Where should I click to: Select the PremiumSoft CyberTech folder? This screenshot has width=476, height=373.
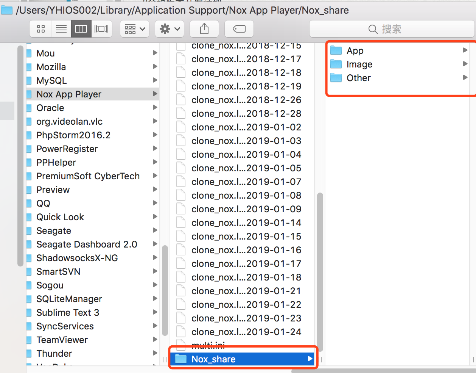coord(92,176)
